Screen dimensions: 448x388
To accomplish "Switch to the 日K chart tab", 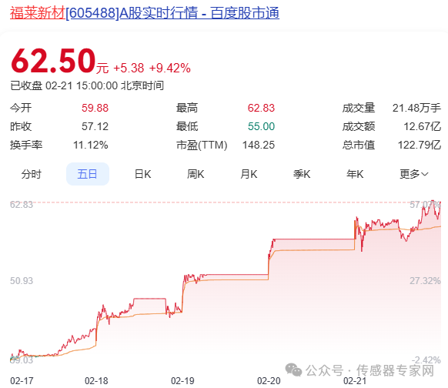I will (143, 174).
